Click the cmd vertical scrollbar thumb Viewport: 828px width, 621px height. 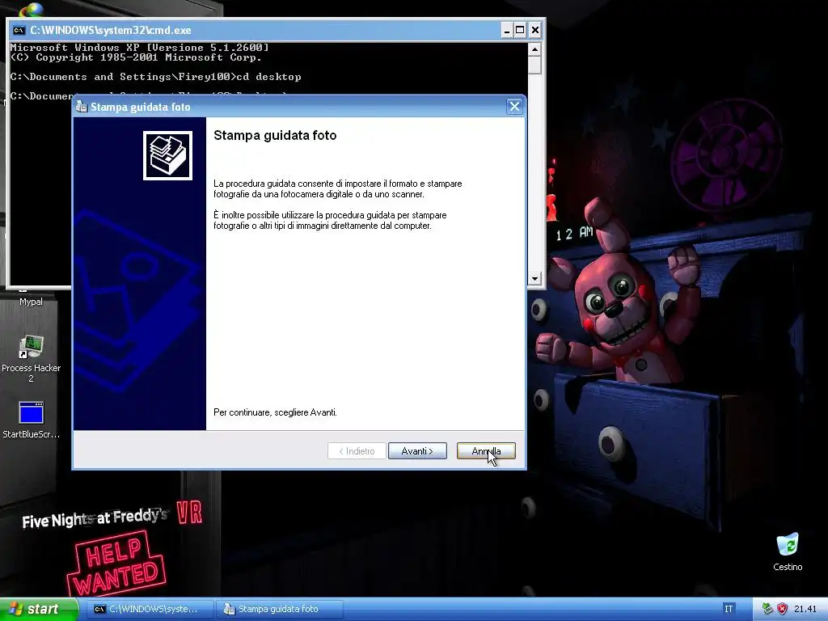(534, 65)
